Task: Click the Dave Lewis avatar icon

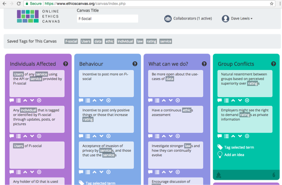Action: tap(225, 19)
